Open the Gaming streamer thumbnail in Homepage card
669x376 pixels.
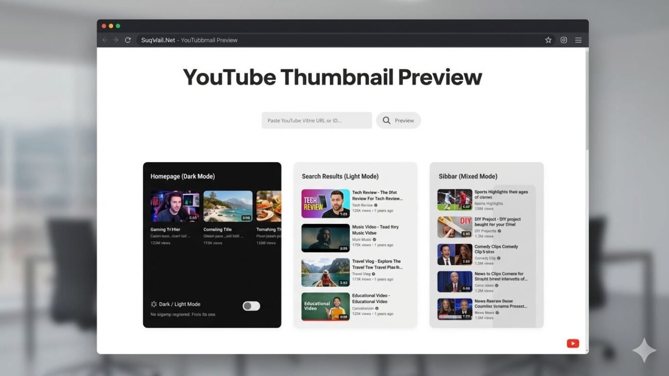(x=175, y=206)
